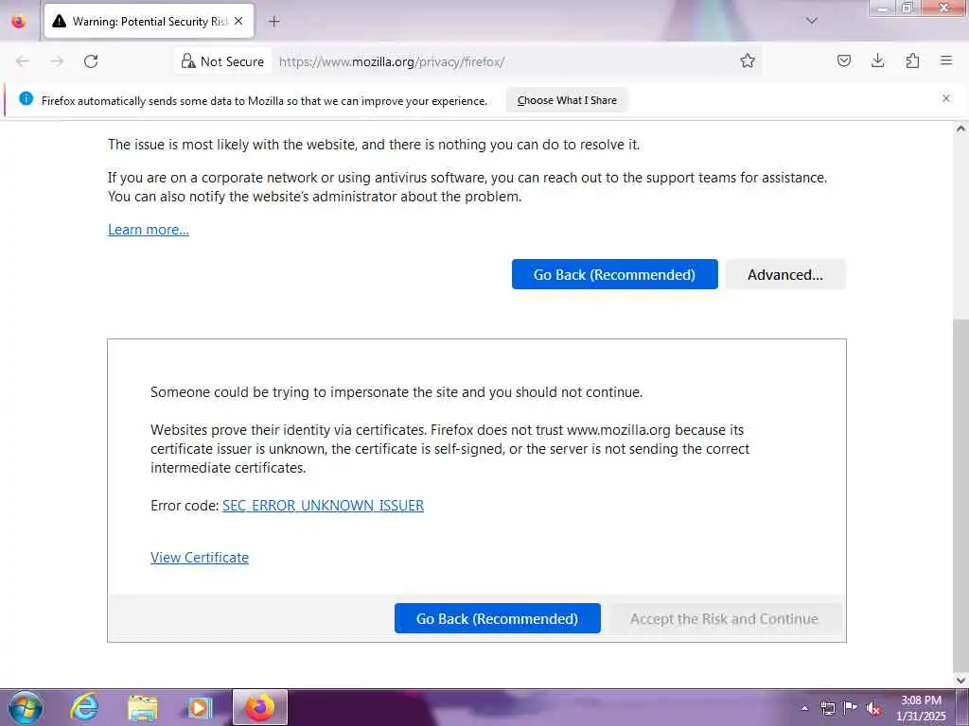
Task: Open the Extensions puzzle icon
Action: click(912, 61)
